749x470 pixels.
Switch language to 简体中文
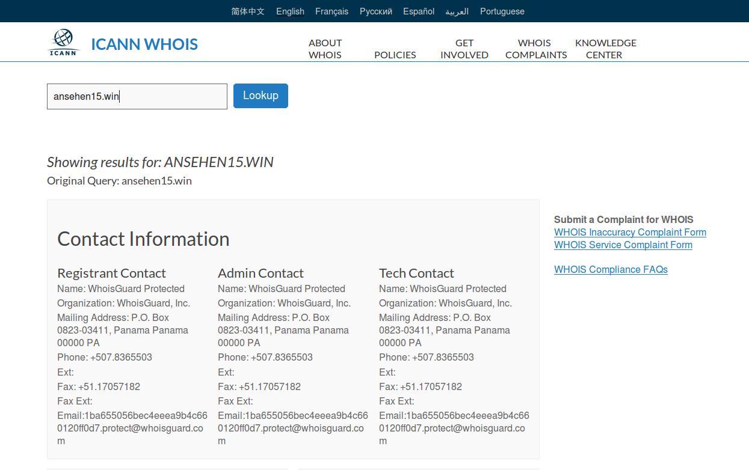pos(248,11)
